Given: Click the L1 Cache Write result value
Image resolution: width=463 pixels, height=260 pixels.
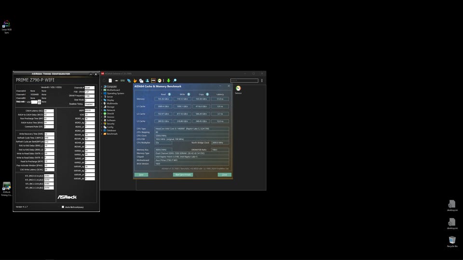Looking at the screenshot, I should (182, 106).
